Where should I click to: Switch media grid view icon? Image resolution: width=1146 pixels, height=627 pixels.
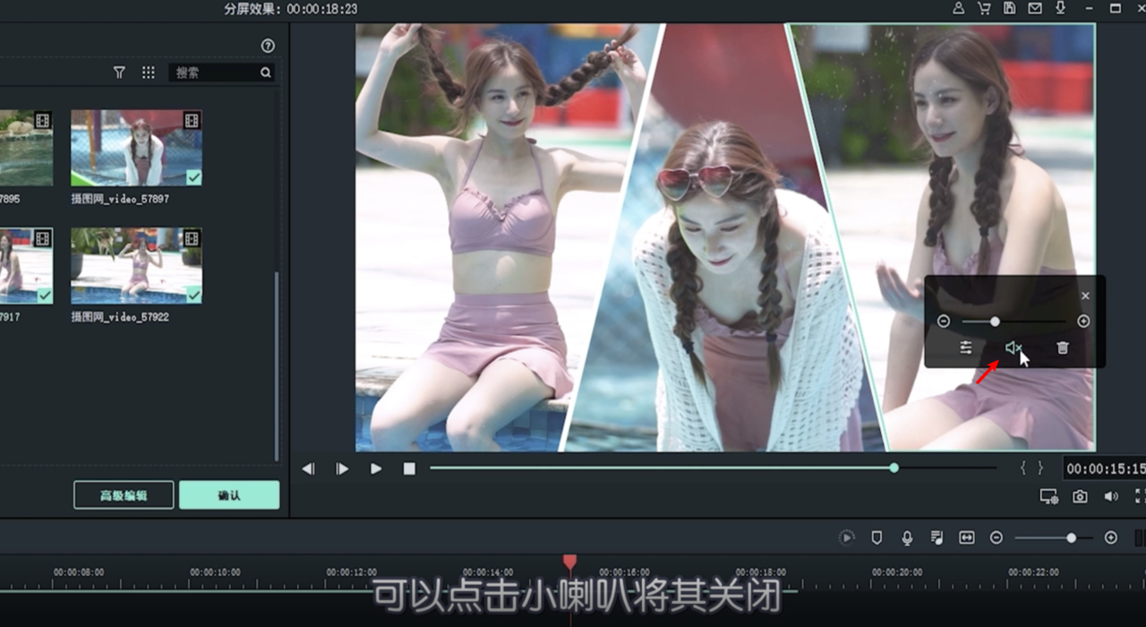[x=149, y=73]
